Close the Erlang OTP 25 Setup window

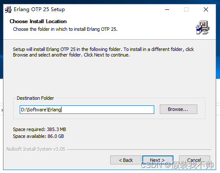[206, 9]
